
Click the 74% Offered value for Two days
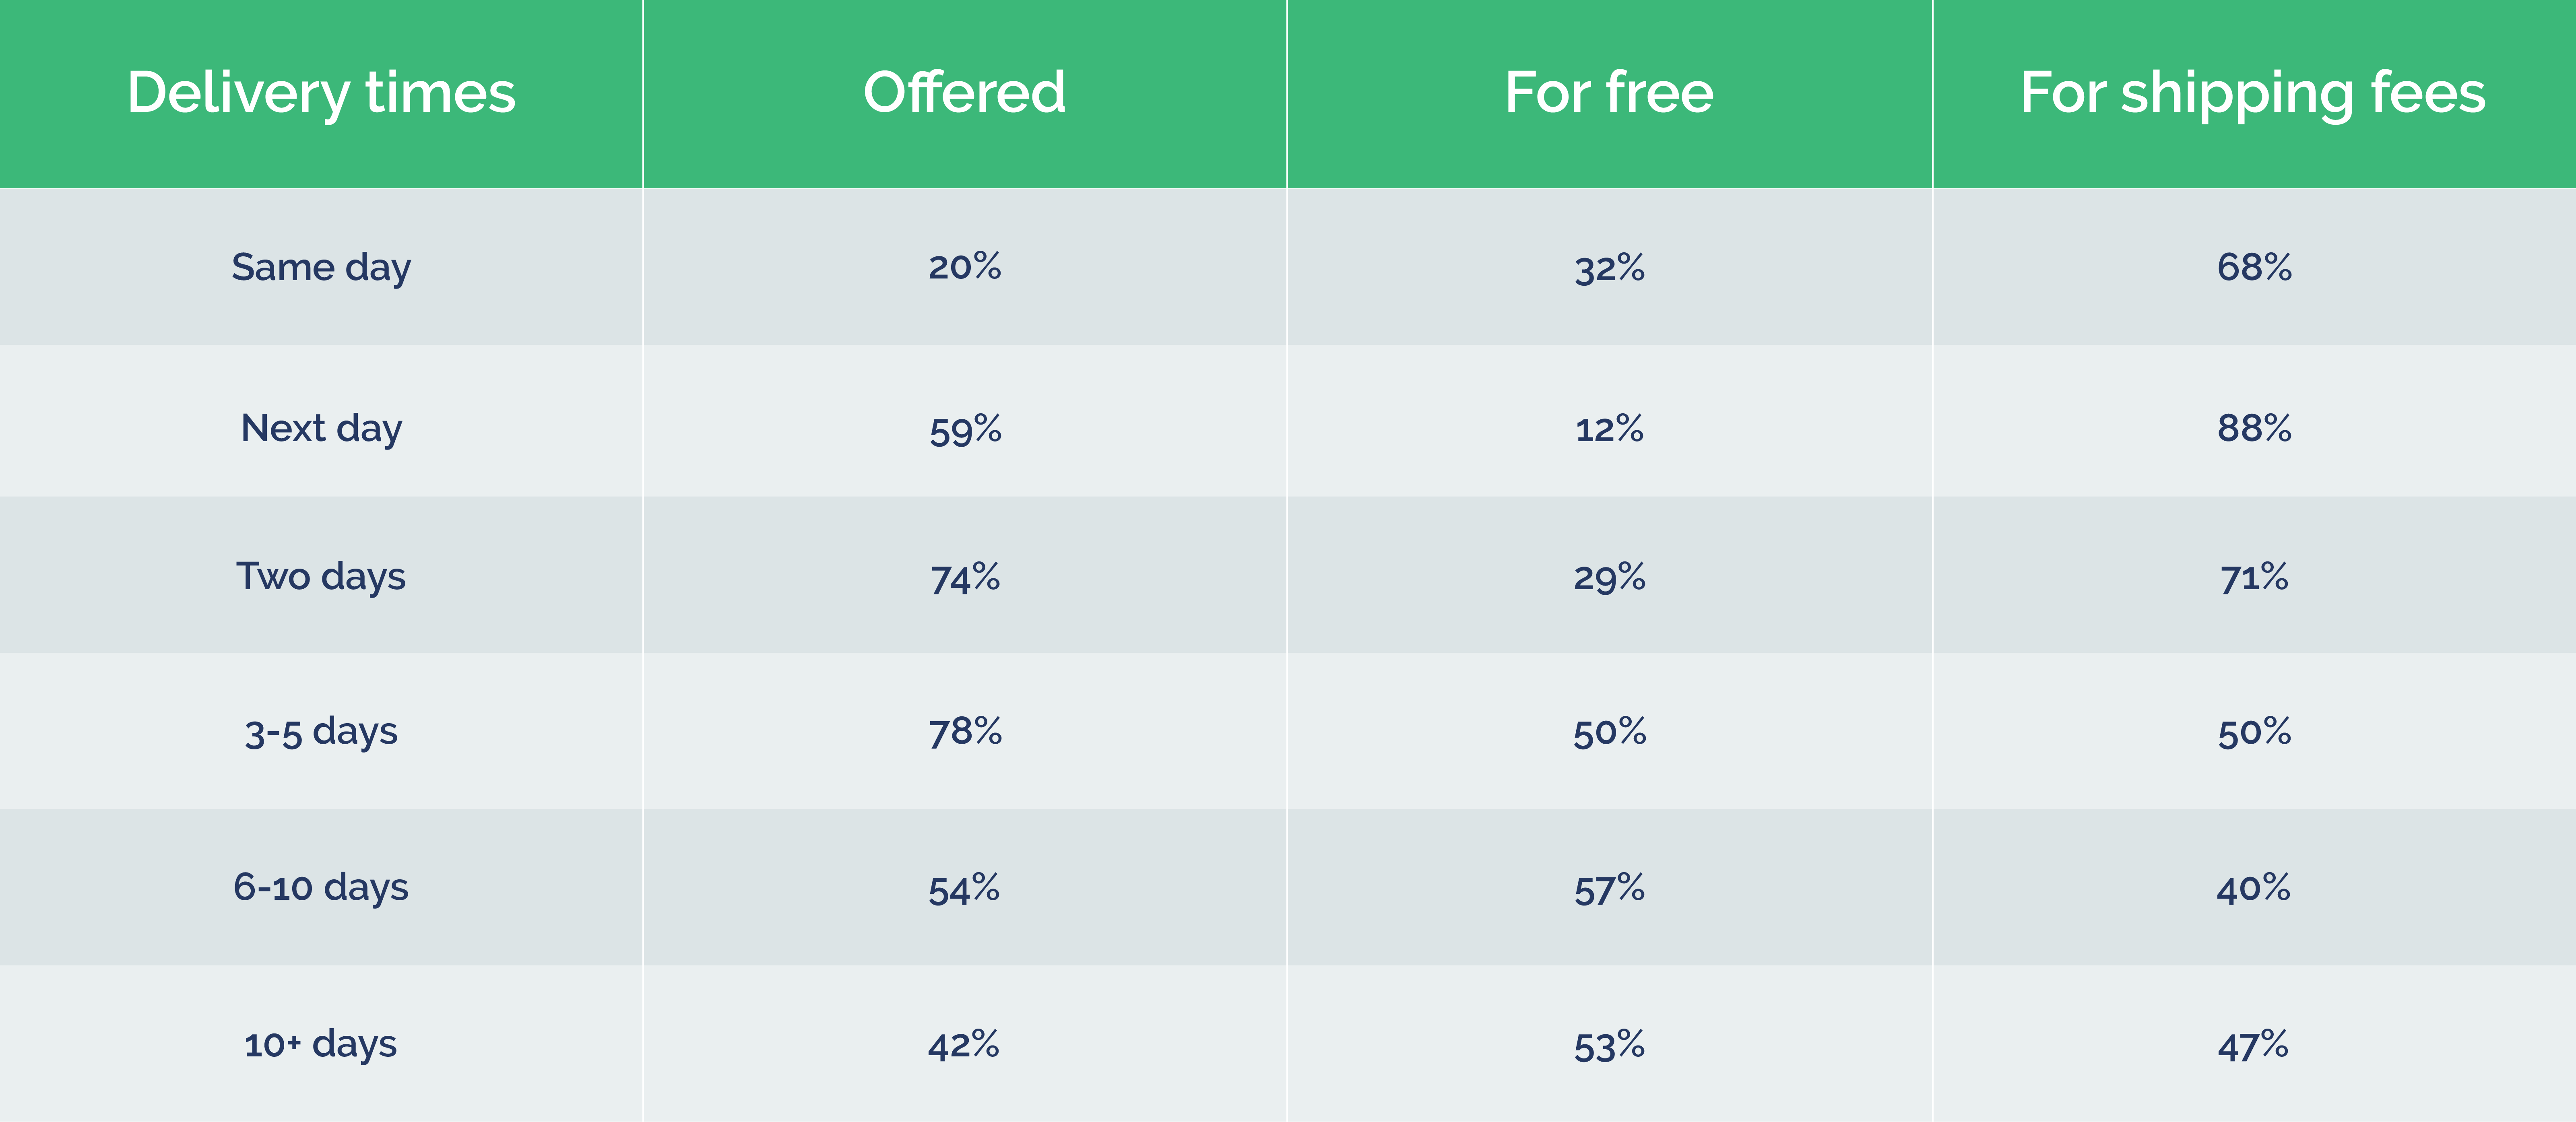[965, 578]
